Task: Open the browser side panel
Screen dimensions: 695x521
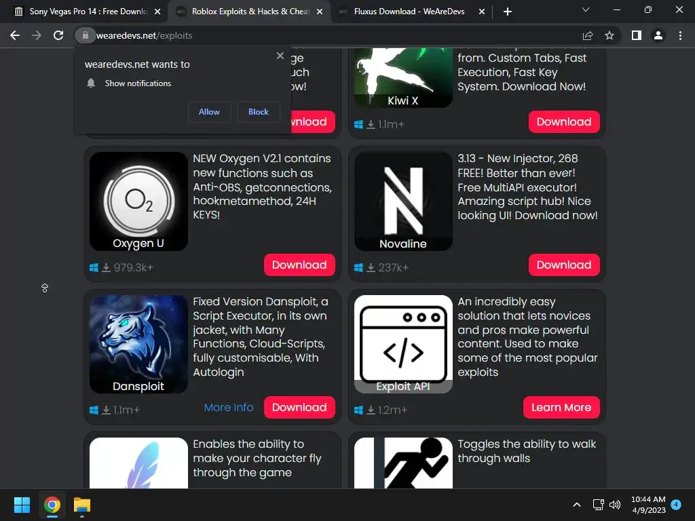Action: (637, 35)
